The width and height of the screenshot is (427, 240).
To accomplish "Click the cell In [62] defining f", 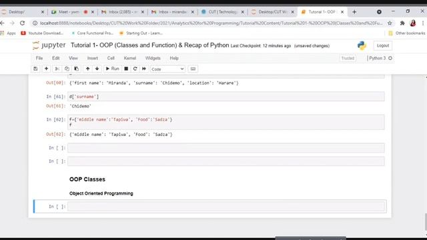I will pyautogui.click(x=226, y=122).
